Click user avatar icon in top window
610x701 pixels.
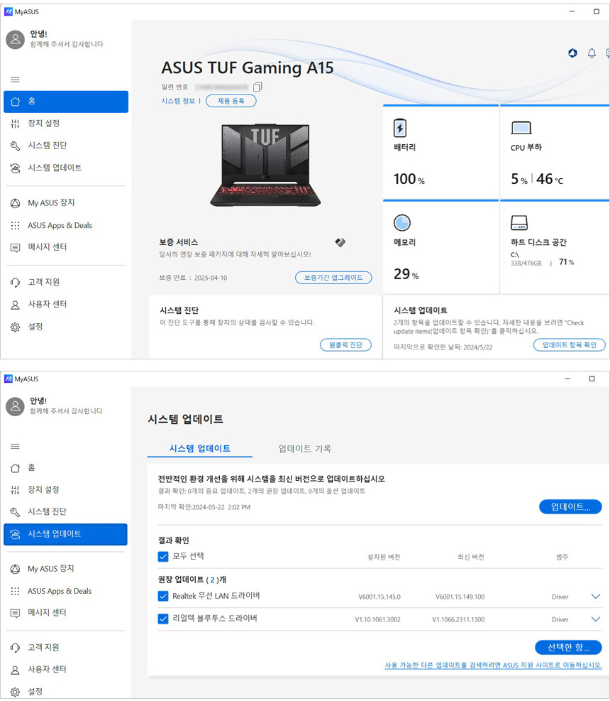[x=15, y=40]
